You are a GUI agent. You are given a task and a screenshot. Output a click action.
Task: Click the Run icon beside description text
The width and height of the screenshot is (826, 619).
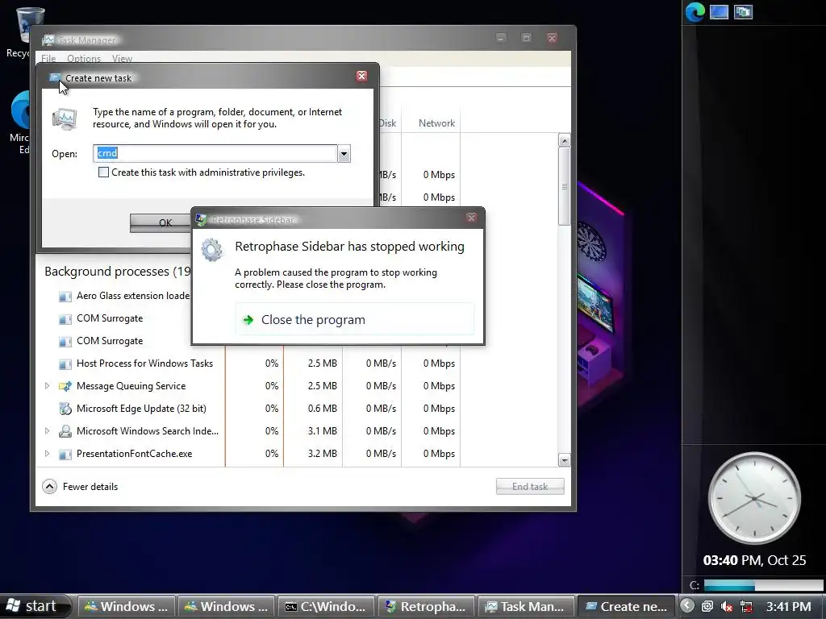[x=65, y=118]
